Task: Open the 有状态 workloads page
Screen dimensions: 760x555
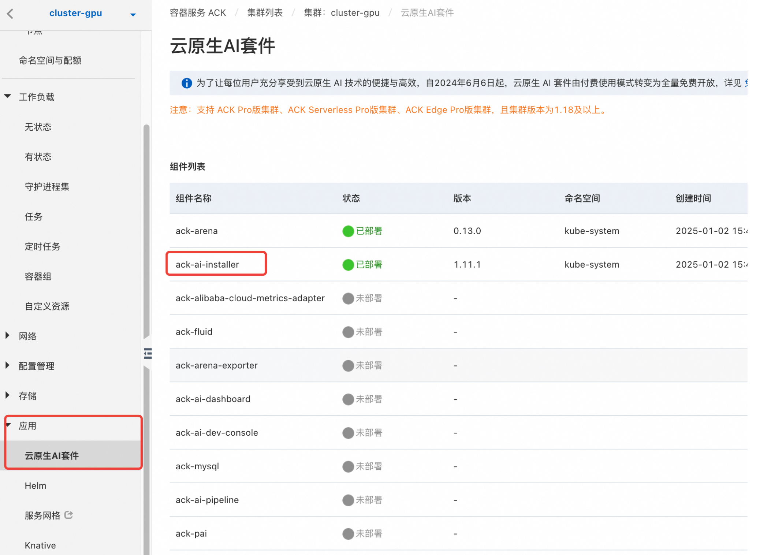Action: [x=38, y=157]
